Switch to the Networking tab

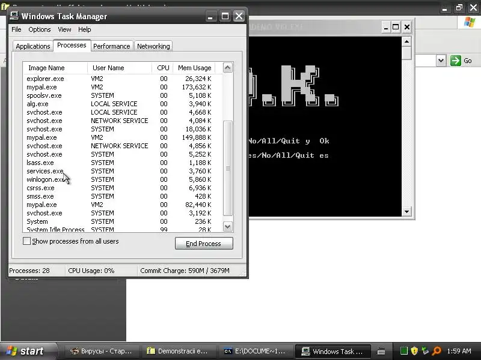click(x=153, y=46)
